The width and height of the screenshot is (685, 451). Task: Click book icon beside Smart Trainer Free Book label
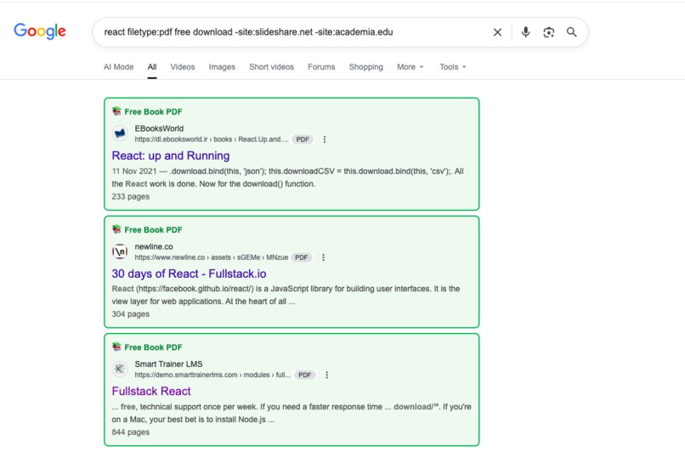(116, 347)
